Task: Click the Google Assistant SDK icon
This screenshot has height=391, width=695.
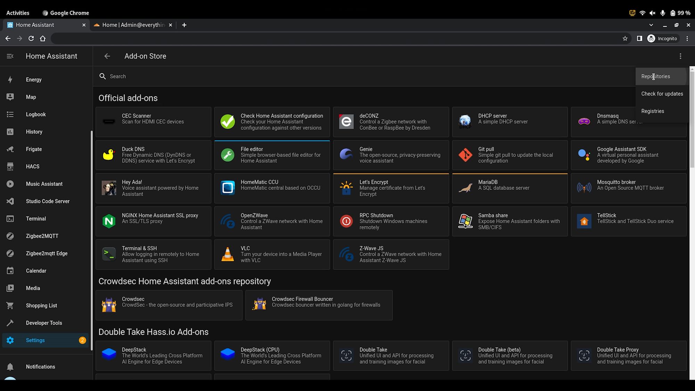Action: (x=584, y=155)
